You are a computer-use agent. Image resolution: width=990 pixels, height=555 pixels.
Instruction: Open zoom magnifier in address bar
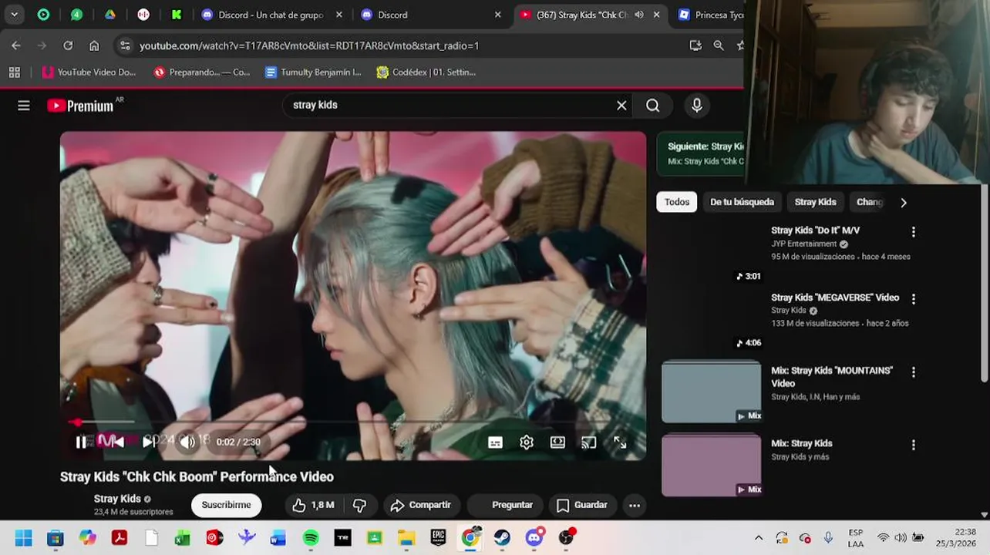(719, 45)
